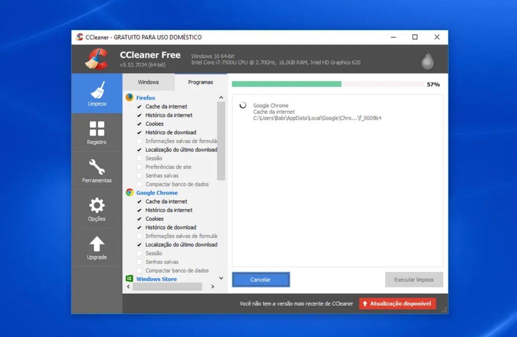Open the Ferramentas tools section

click(x=97, y=171)
